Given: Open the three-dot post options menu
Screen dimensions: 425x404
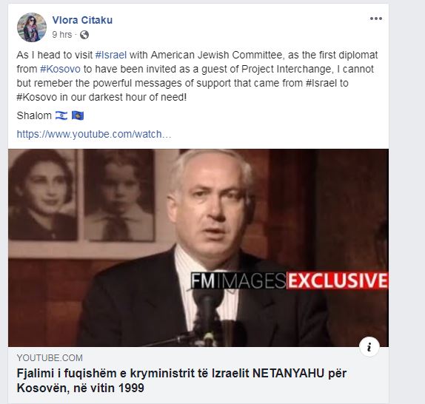Looking at the screenshot, I should (x=376, y=18).
